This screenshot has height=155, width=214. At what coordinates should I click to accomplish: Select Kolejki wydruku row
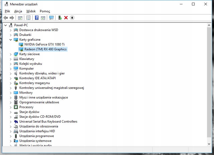click(x=31, y=64)
